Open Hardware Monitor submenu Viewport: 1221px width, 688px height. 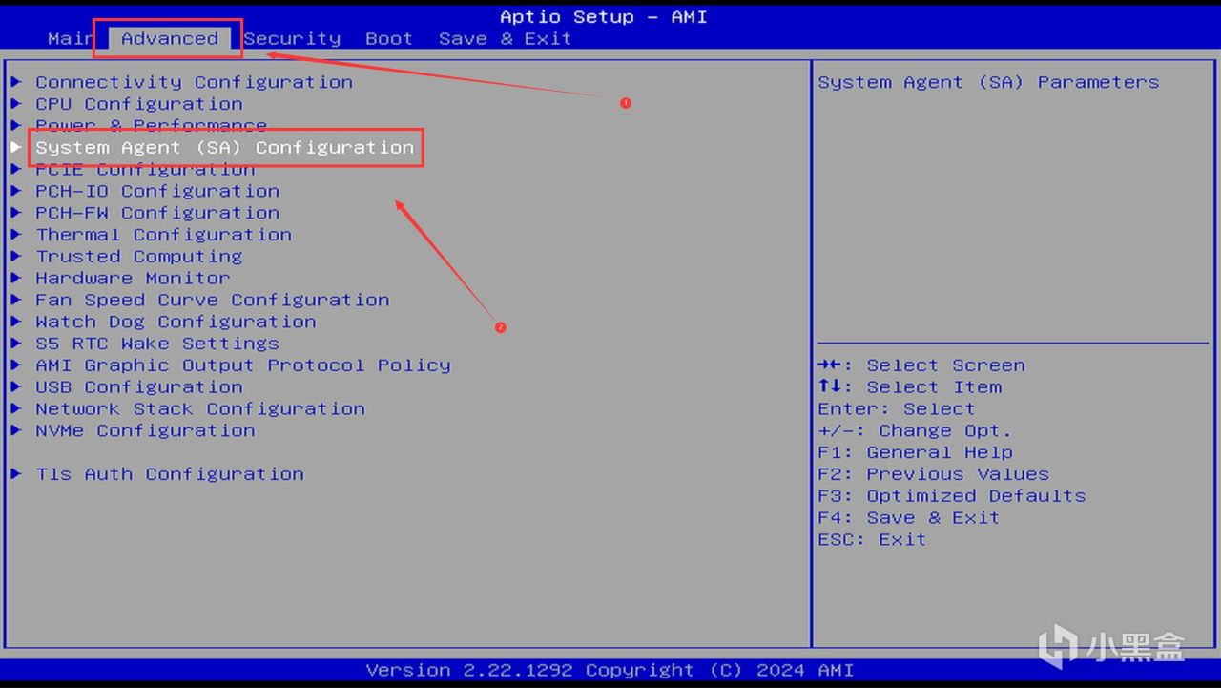133,279
